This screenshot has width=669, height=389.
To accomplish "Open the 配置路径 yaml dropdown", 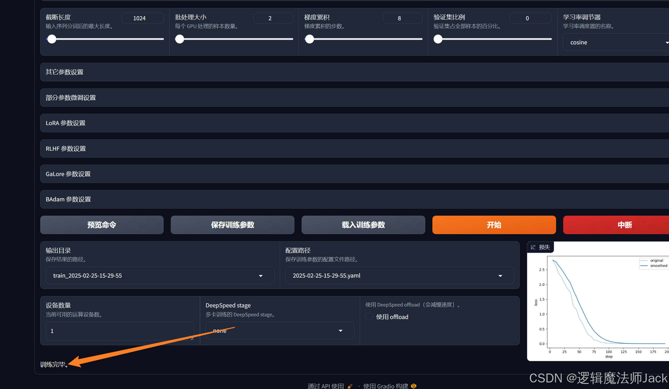I will pos(500,276).
